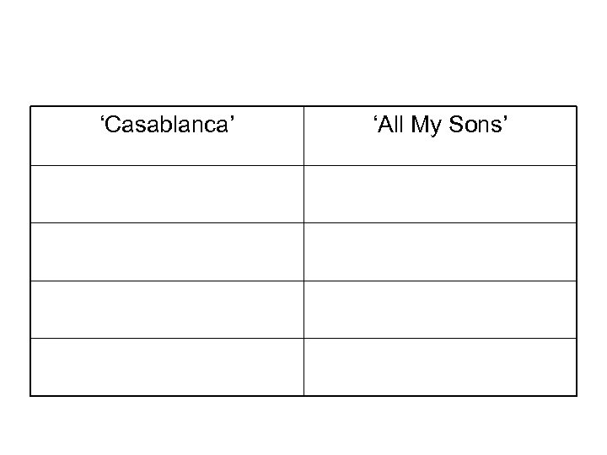Click the second empty cell under 'All My Sons'
Image resolution: width=607 pixels, height=455 pixels.
[440, 251]
